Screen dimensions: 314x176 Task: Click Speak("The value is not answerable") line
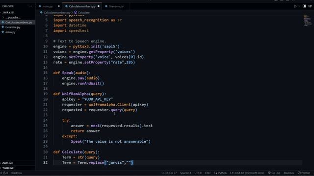click(110, 141)
